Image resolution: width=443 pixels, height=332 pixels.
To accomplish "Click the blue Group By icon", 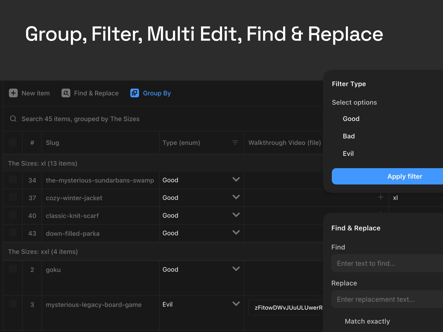I will [x=134, y=93].
